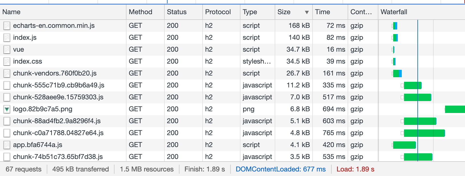Sort by the Time column header
This screenshot has width=465, height=176.
click(323, 12)
